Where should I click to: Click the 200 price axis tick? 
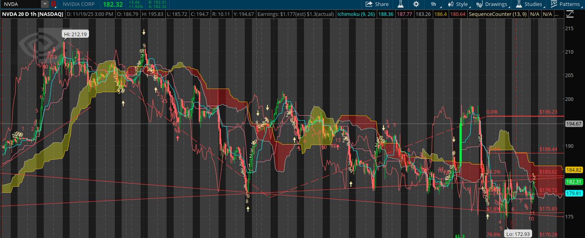570,99
